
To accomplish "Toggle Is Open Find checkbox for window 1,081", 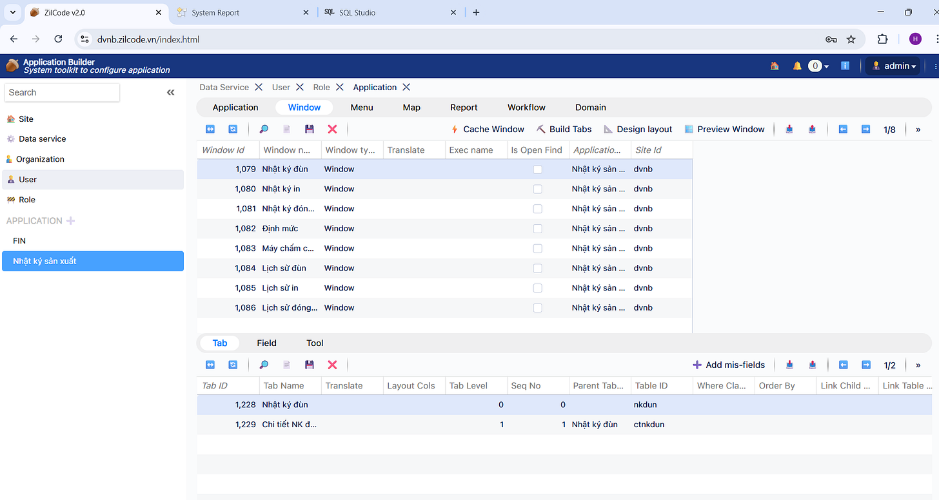I will [x=538, y=209].
